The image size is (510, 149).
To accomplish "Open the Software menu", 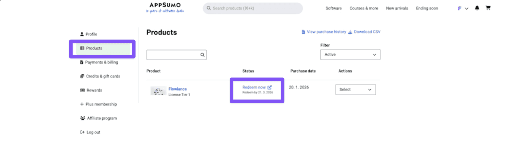I will pyautogui.click(x=333, y=8).
